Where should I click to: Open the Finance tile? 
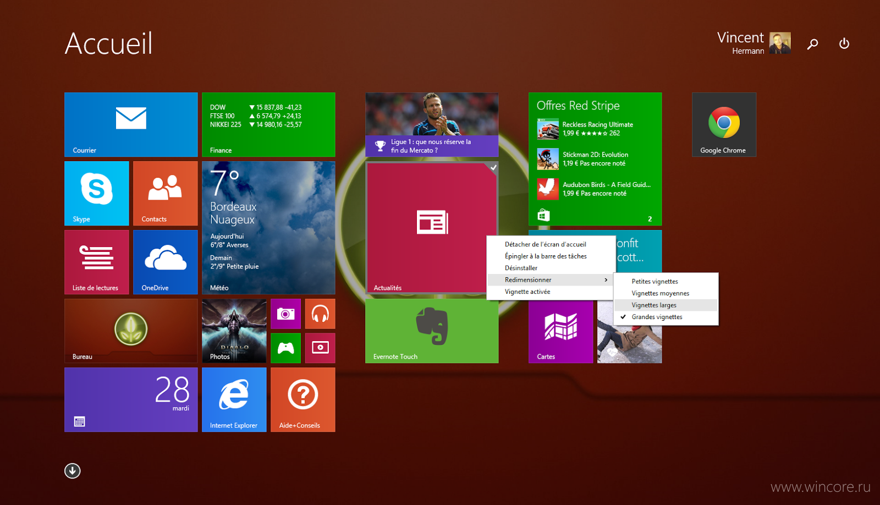tap(268, 125)
